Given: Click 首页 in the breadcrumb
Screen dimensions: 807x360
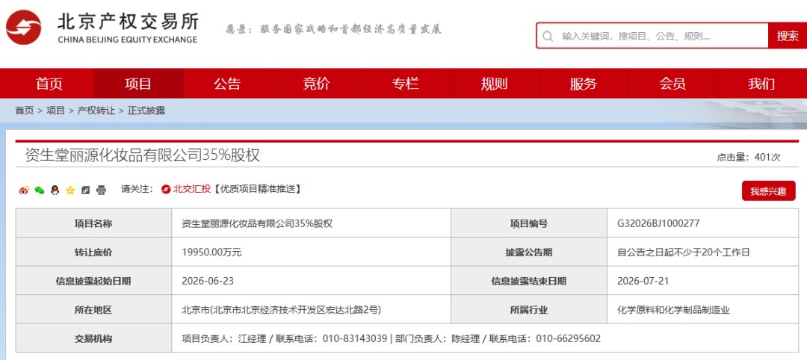Looking at the screenshot, I should click(x=24, y=111).
